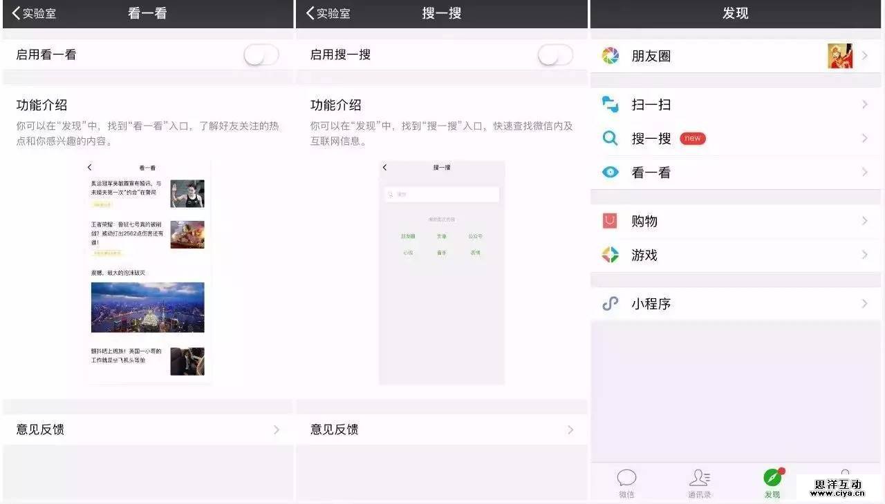Viewport: 885px width, 504px height.
Task: Select the 发现 compass tab icon
Action: pos(772,478)
